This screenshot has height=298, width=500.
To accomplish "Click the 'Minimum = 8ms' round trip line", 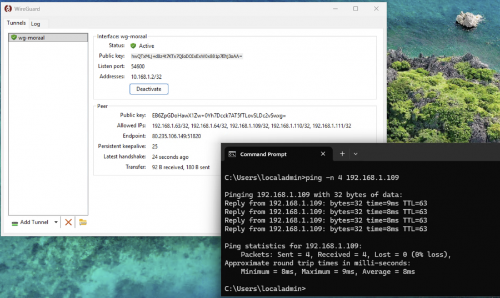I will coord(328,271).
